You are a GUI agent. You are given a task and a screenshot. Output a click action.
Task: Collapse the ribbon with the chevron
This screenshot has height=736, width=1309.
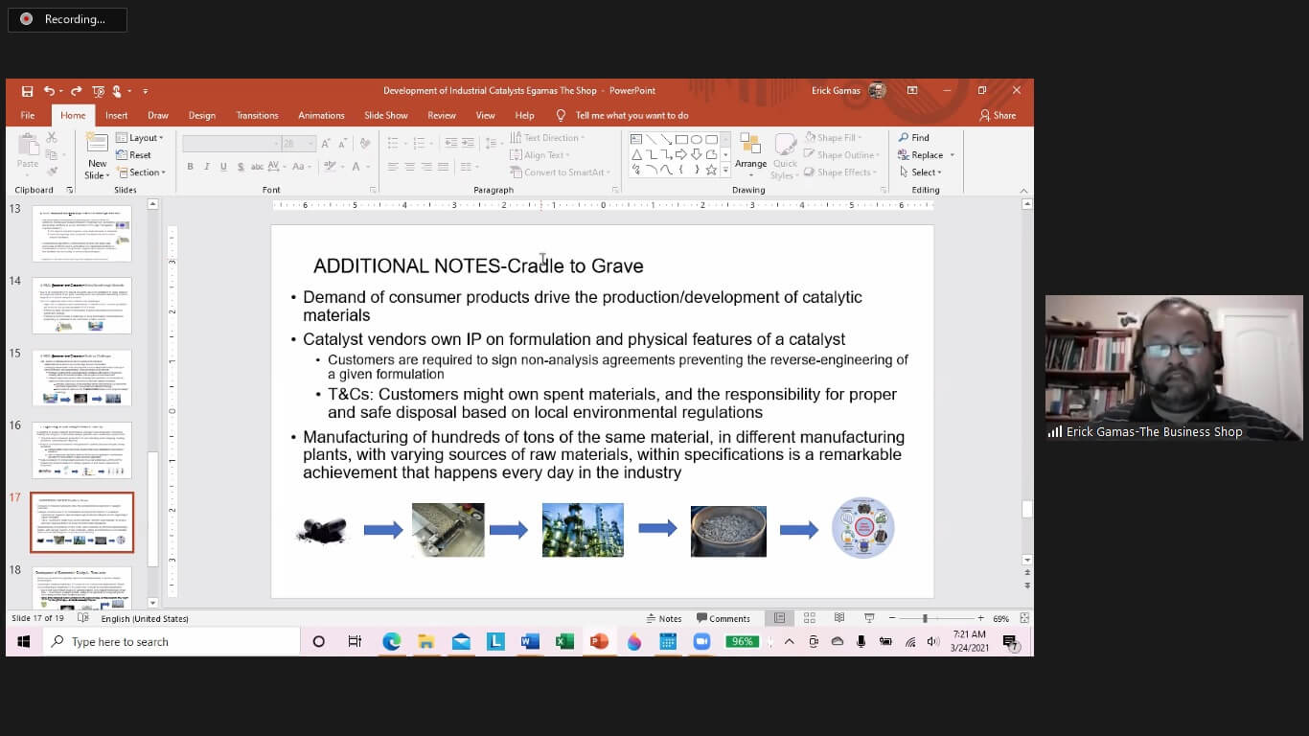1022,191
